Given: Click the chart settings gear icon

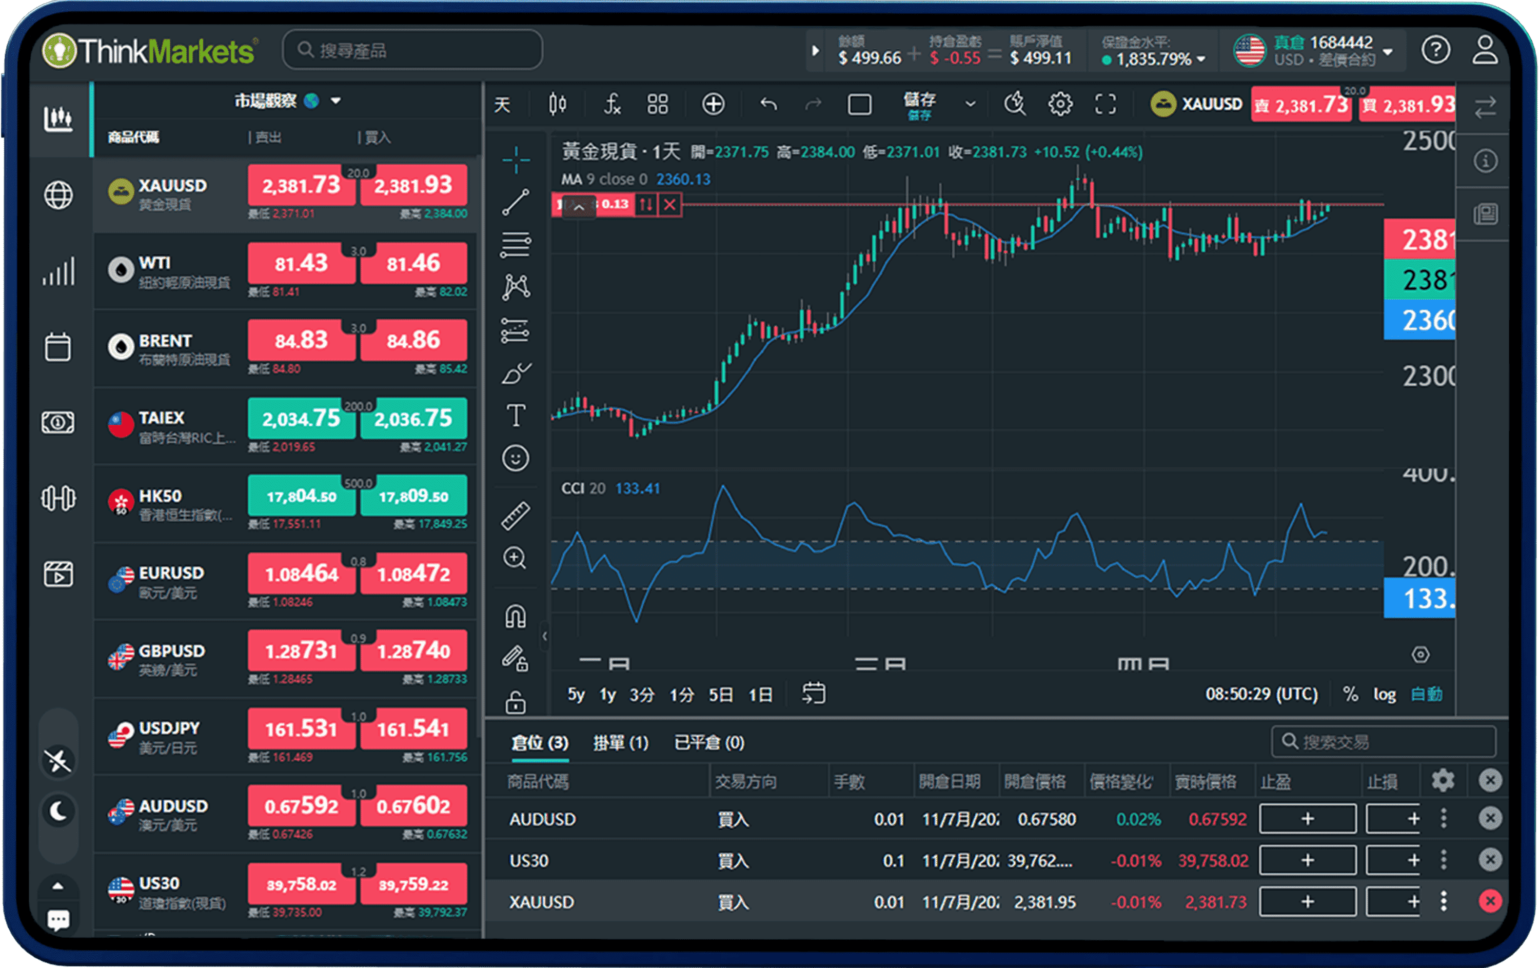Looking at the screenshot, I should click(1060, 104).
